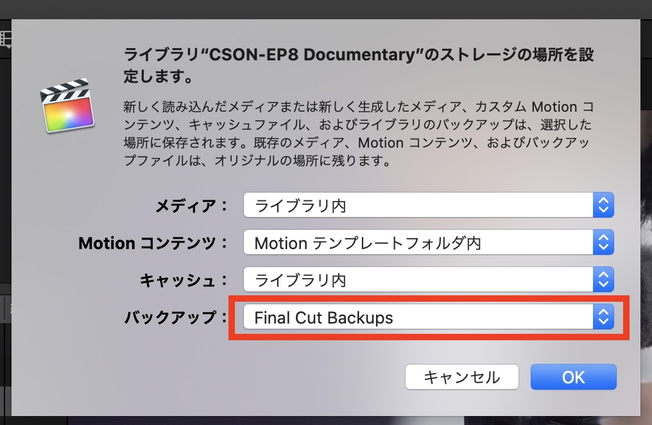
Task: Select the ライブラリ内 value for メディア
Action: click(x=300, y=206)
